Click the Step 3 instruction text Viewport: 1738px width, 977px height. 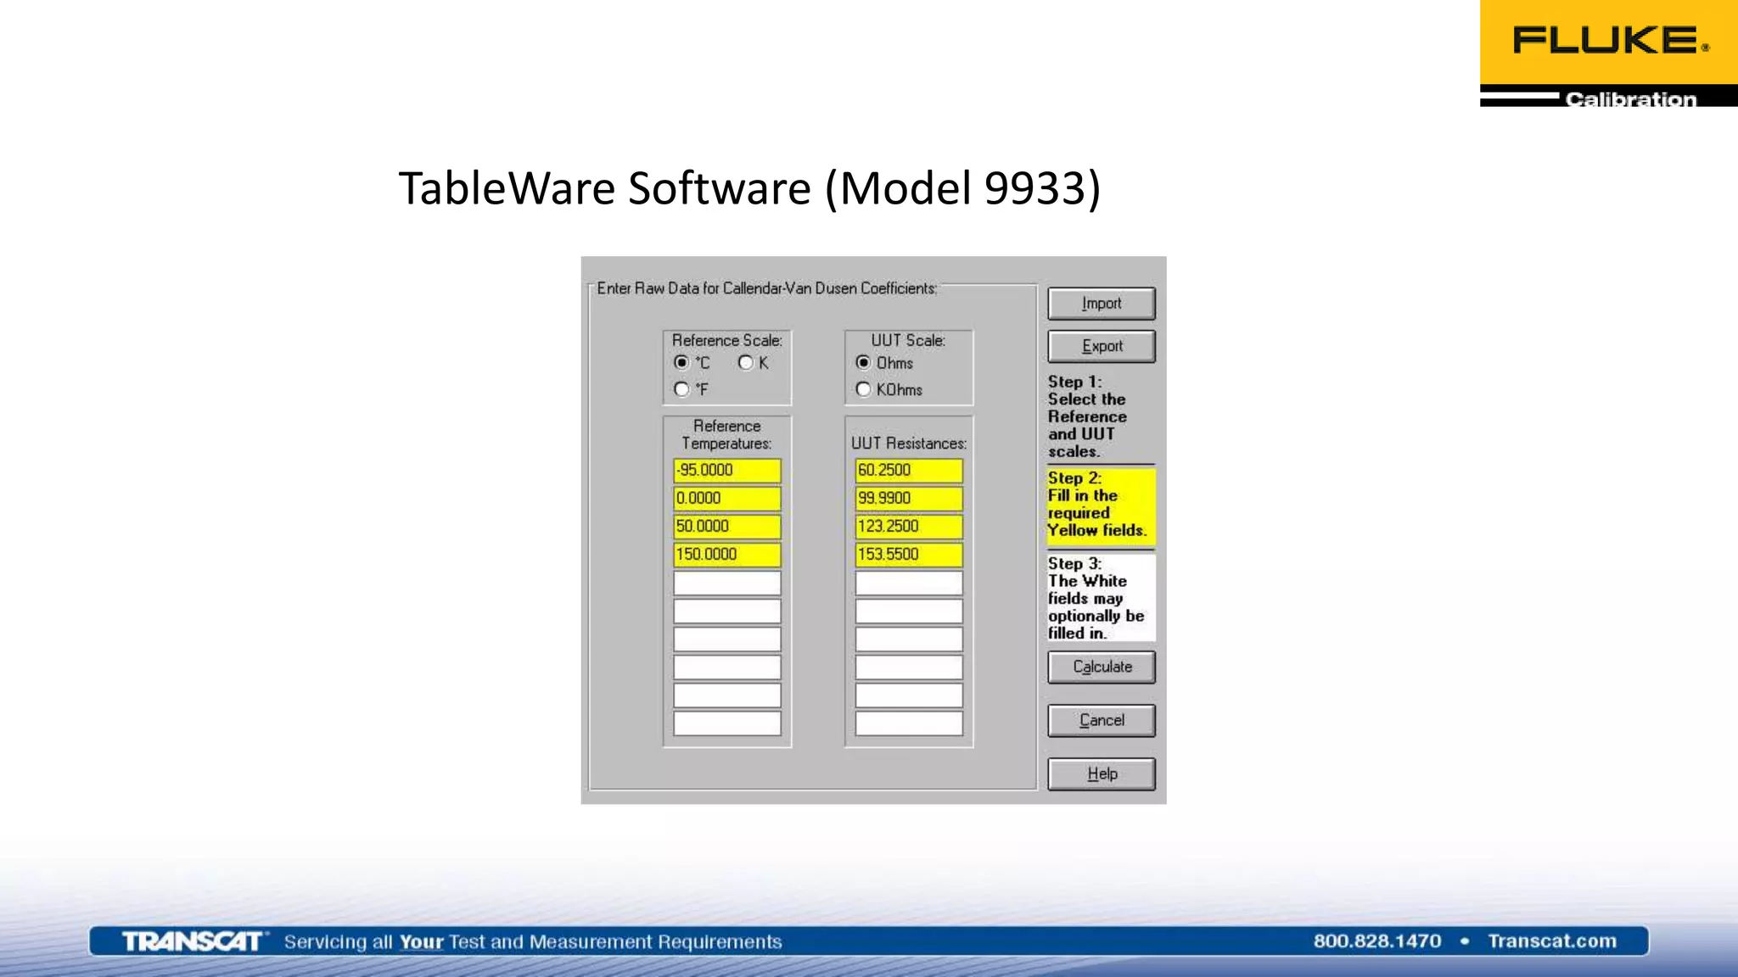pos(1101,598)
